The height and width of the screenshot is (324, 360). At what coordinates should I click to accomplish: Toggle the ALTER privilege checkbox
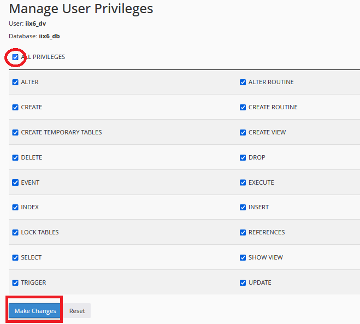pos(15,83)
